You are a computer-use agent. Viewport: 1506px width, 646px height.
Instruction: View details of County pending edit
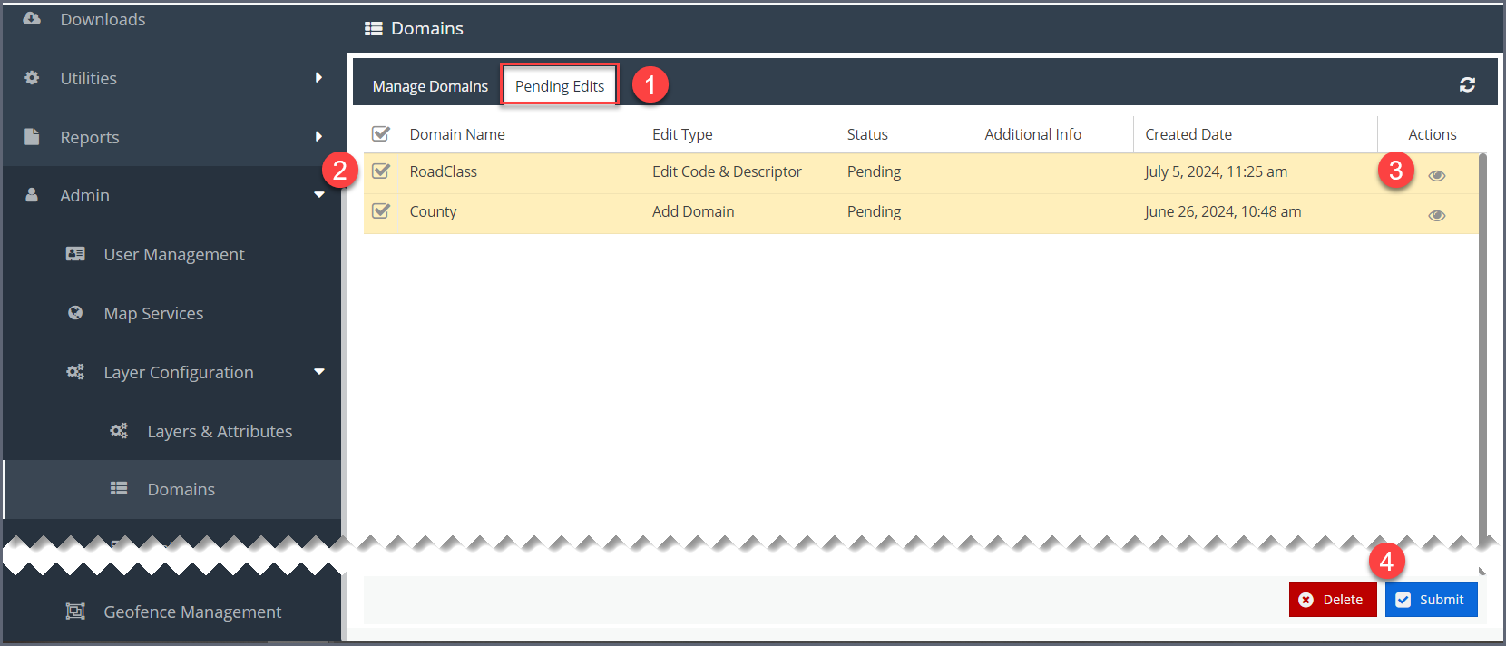(x=1437, y=216)
